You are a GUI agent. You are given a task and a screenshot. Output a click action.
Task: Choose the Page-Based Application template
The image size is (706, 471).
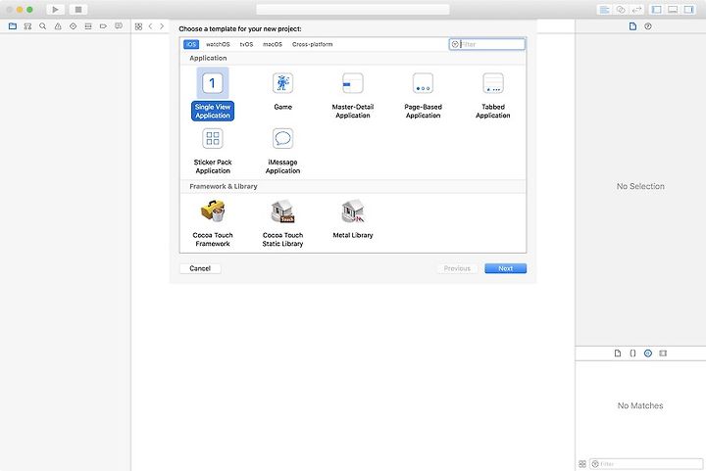[423, 95]
